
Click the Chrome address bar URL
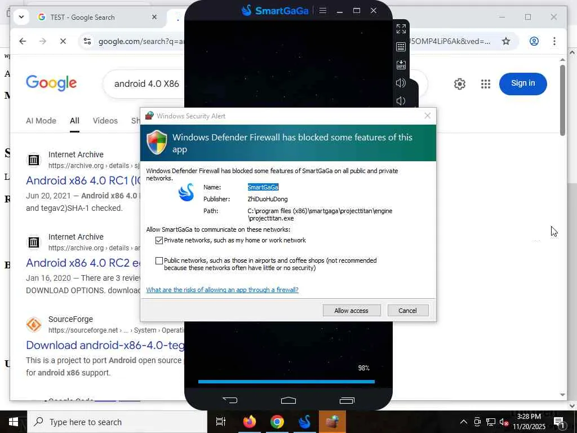point(140,41)
